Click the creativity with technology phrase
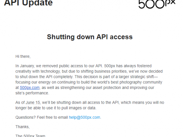This screenshot has height=137, width=183. tap(38, 71)
